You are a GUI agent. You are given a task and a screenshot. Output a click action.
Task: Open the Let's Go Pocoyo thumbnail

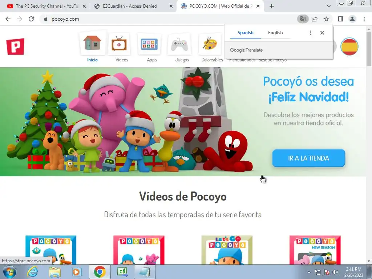[227, 250]
